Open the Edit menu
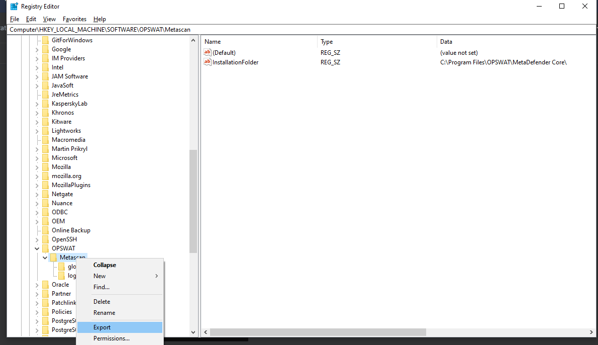The width and height of the screenshot is (598, 345). pyautogui.click(x=31, y=19)
